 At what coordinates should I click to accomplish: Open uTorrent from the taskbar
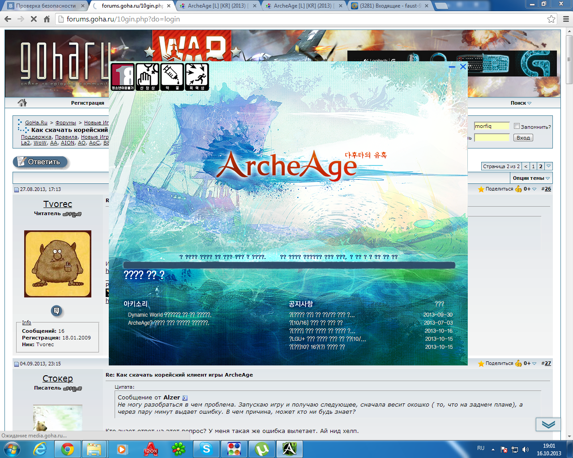(262, 449)
